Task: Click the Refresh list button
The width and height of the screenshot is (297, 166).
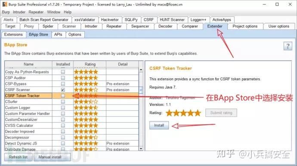Action: [x=18, y=157]
